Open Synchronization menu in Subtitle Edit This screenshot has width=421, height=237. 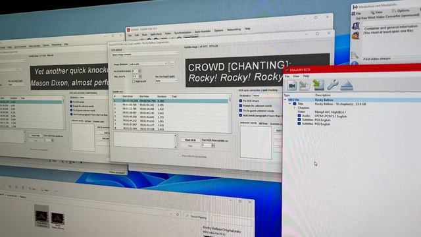pos(183,33)
